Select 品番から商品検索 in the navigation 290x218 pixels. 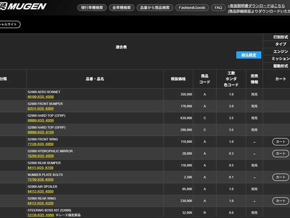[x=155, y=8]
